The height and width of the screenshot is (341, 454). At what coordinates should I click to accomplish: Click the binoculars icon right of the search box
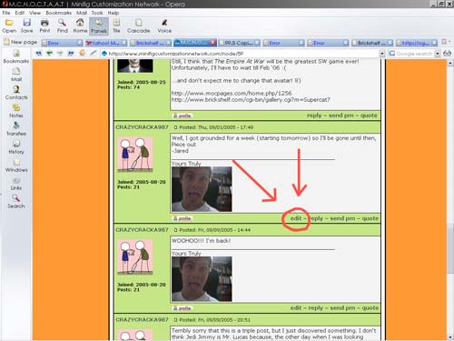click(x=447, y=54)
